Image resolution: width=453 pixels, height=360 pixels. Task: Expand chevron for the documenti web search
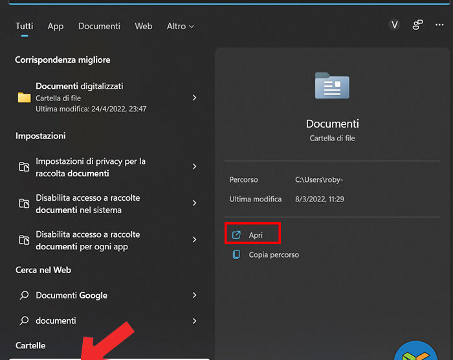tap(194, 321)
